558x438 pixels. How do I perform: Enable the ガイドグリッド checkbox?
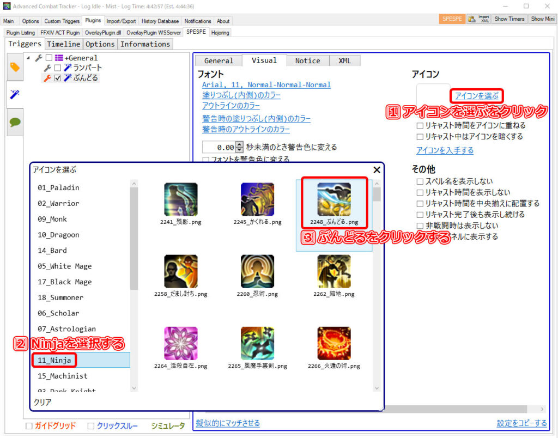click(29, 426)
